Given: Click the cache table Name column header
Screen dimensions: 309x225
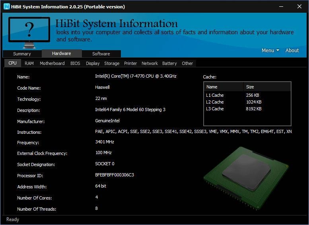Looking at the screenshot, I should (223, 87).
